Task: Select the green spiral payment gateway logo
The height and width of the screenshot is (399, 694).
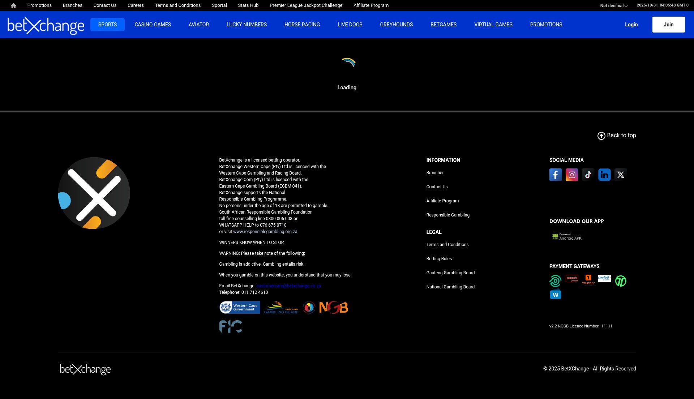Action: pyautogui.click(x=555, y=281)
